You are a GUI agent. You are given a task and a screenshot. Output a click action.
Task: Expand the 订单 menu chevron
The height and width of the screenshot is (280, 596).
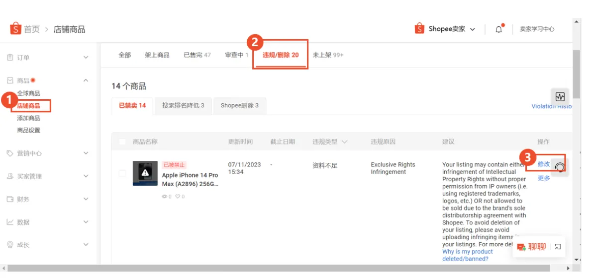[86, 57]
